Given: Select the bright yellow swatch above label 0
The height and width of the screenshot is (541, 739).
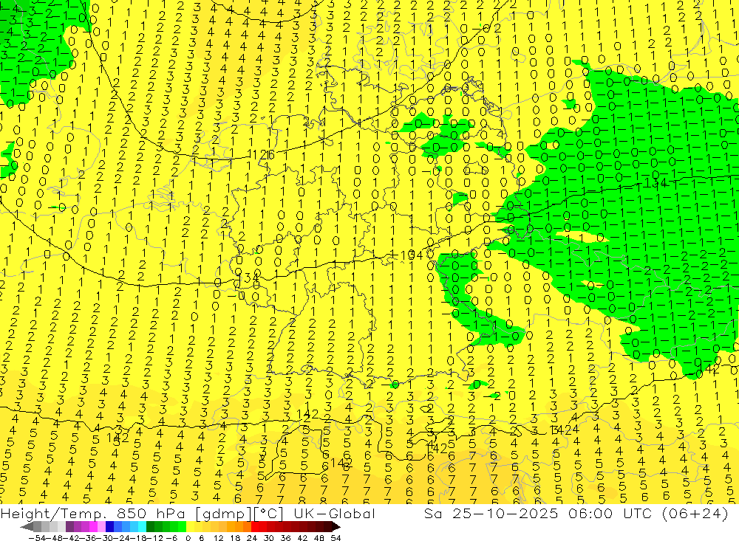Looking at the screenshot, I should (x=191, y=527).
